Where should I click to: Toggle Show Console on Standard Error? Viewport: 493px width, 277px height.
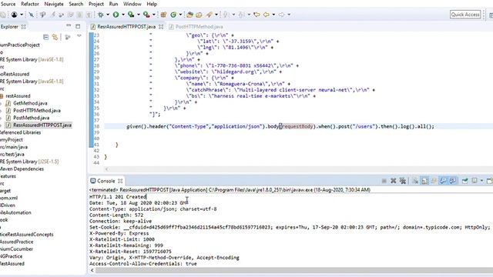(452, 181)
